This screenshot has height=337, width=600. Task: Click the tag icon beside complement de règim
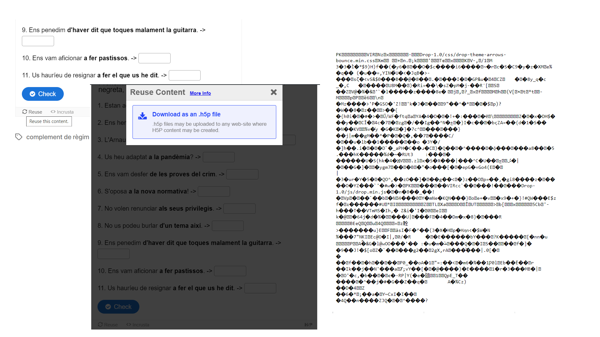click(19, 137)
